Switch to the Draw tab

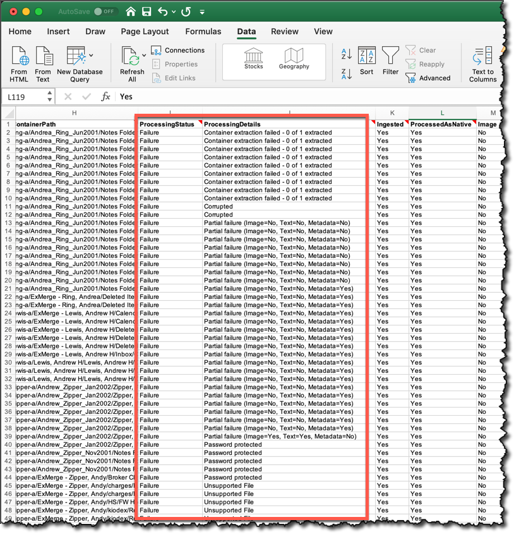tap(95, 32)
